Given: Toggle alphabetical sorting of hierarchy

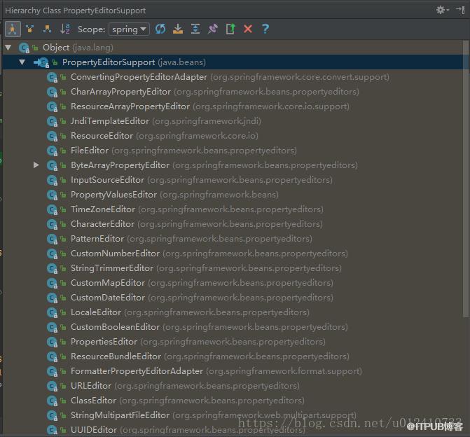Looking at the screenshot, I should click(64, 29).
